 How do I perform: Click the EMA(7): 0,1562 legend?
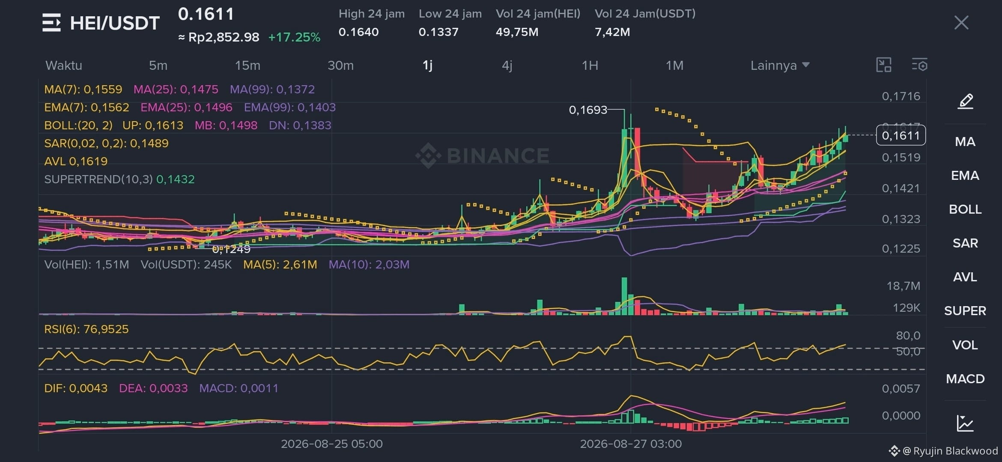(x=86, y=107)
